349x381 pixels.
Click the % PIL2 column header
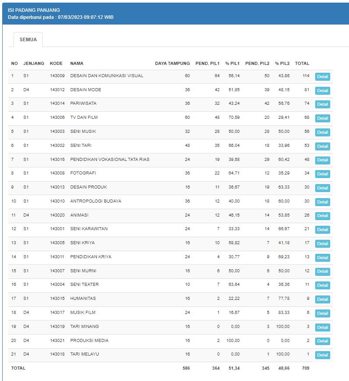coord(282,64)
